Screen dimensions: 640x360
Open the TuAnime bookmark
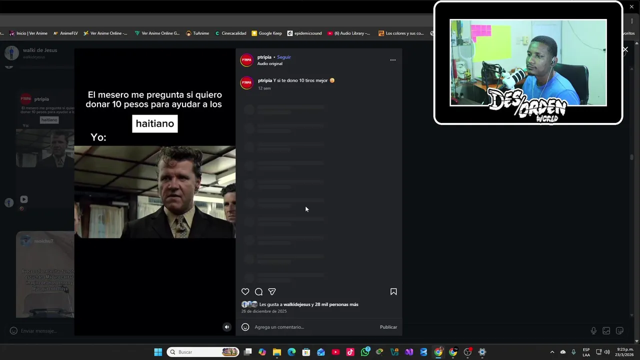click(x=197, y=33)
